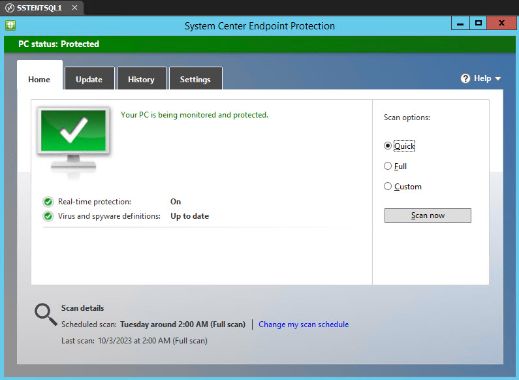The width and height of the screenshot is (519, 380).
Task: Click 'Virus and spyware definitions:' label
Action: click(x=109, y=216)
